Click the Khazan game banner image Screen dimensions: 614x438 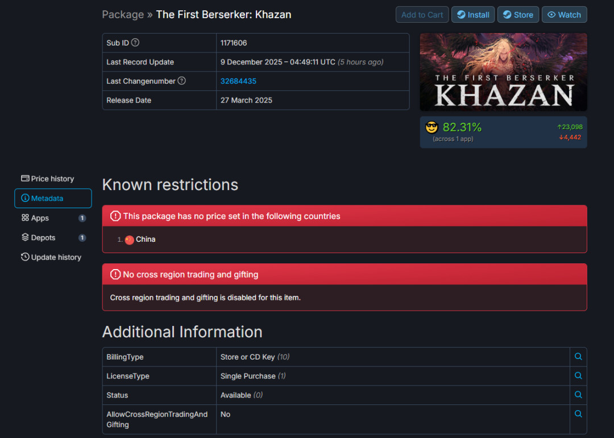[x=503, y=72]
